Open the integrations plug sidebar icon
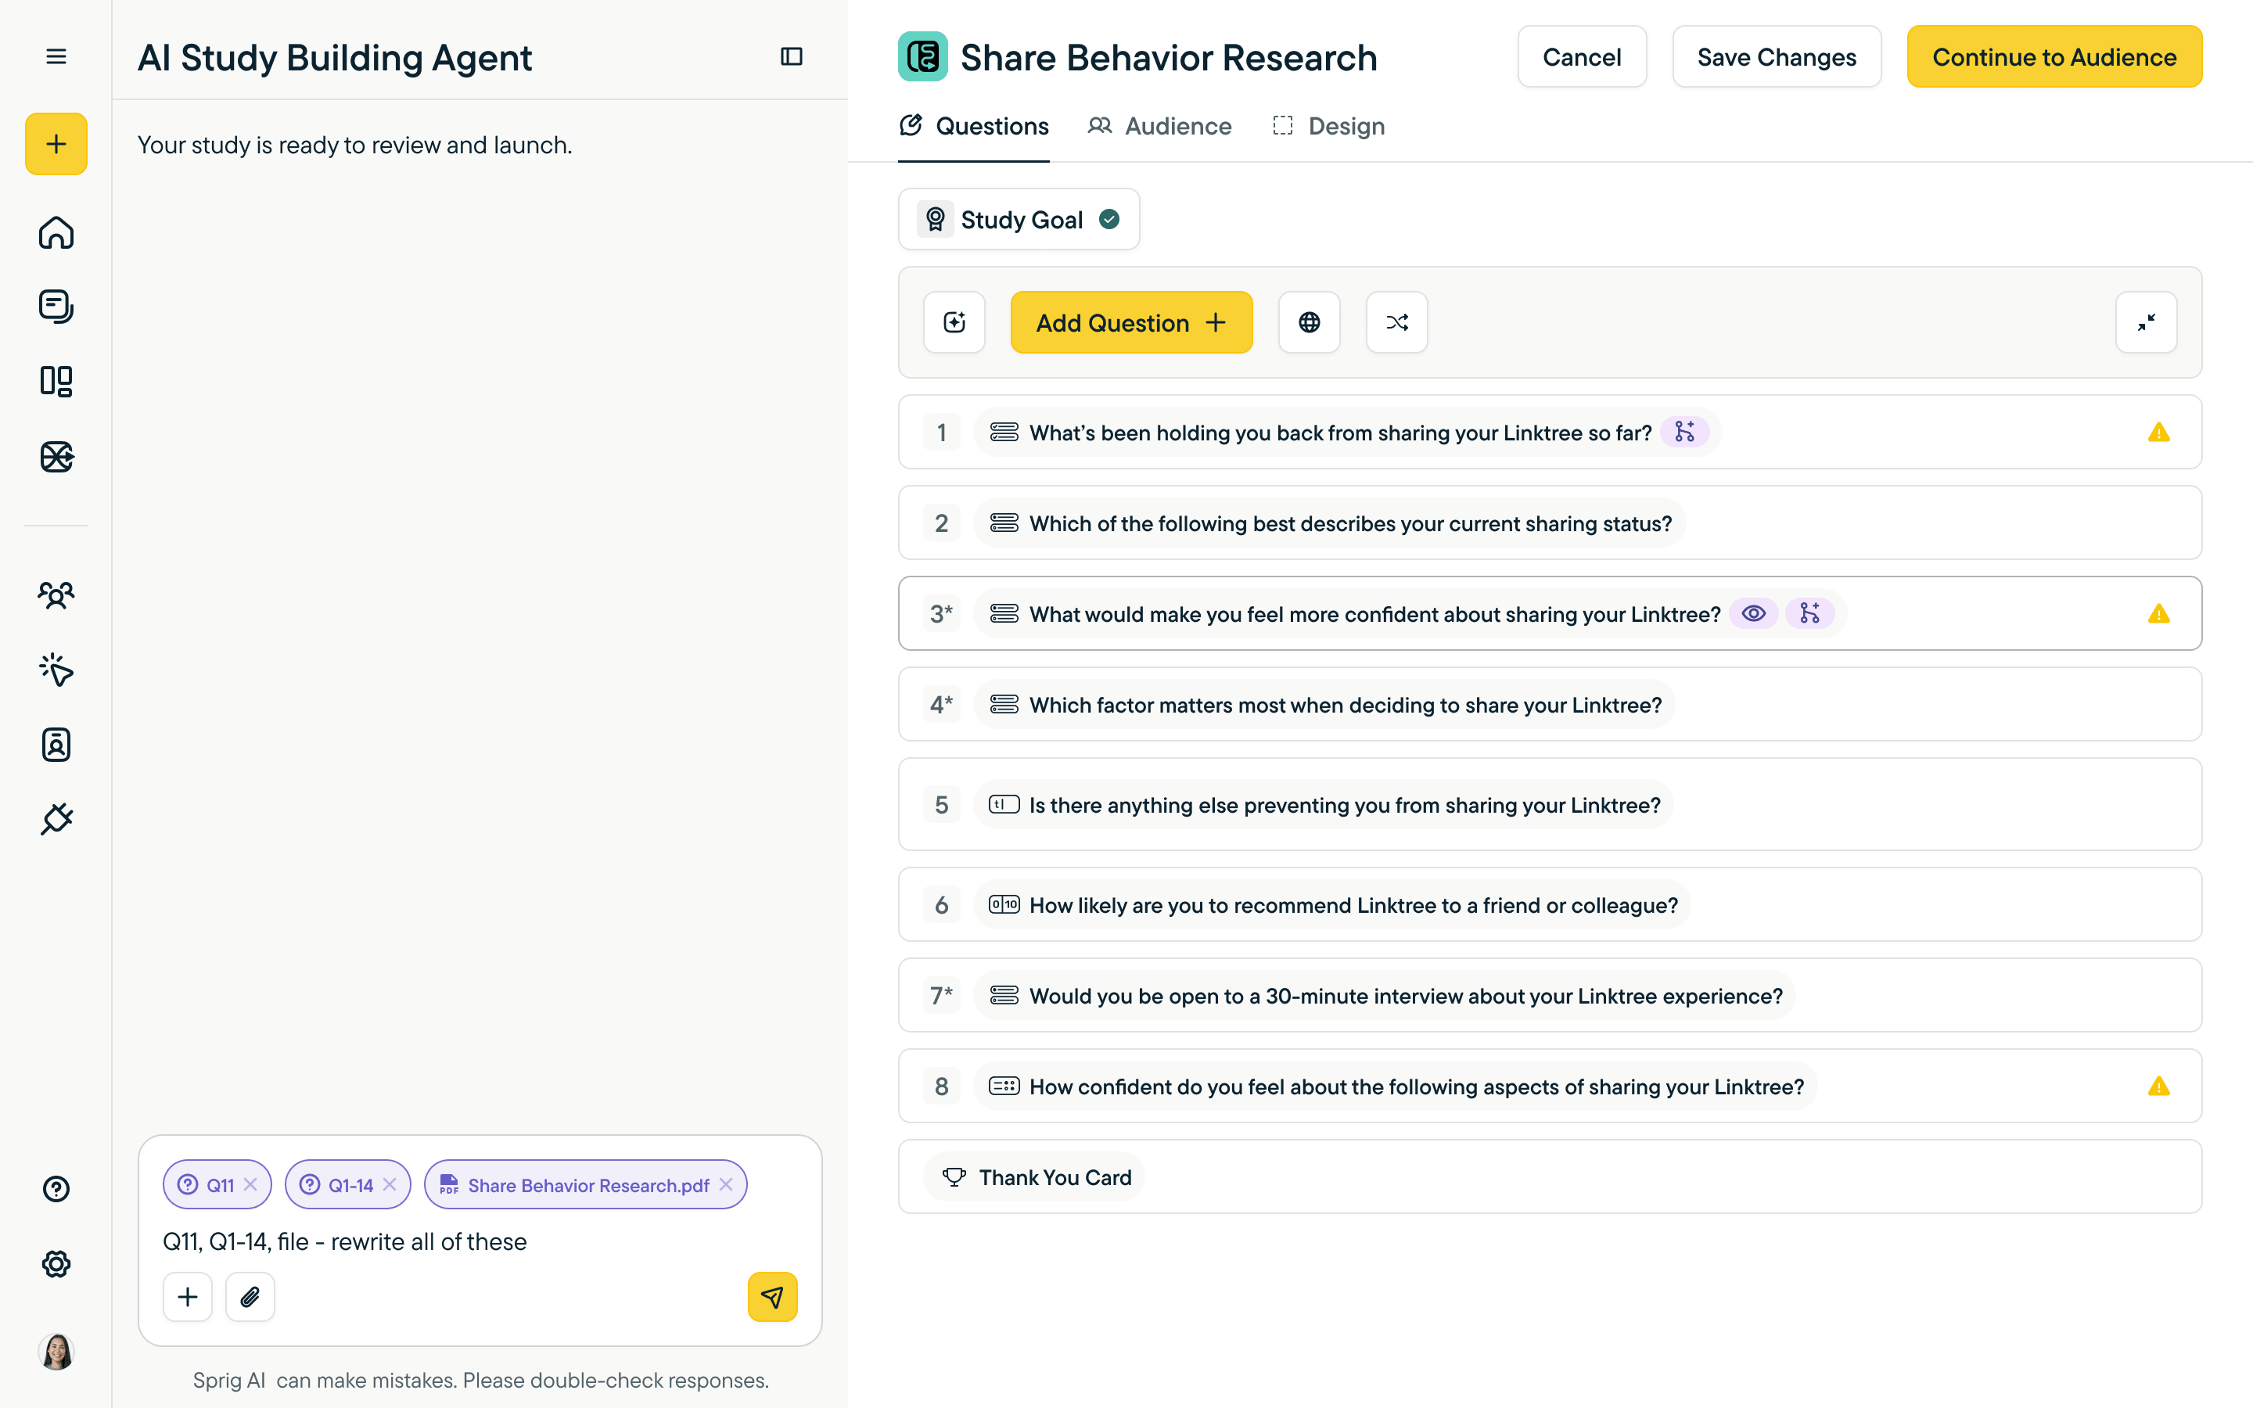Screen dimensions: 2253x1408 click(56, 820)
